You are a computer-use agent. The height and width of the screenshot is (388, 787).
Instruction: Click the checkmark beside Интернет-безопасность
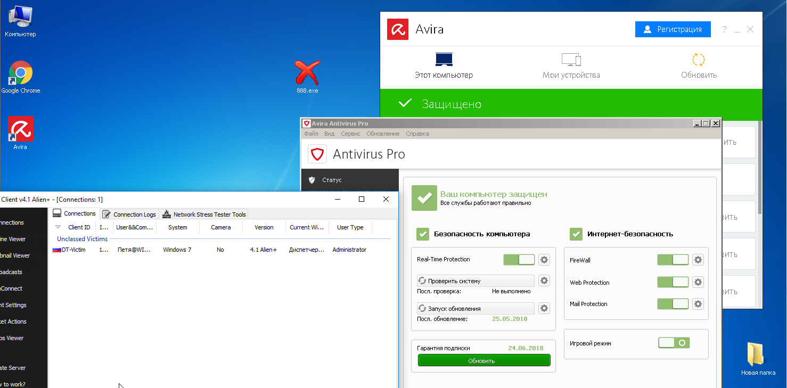pyautogui.click(x=576, y=234)
